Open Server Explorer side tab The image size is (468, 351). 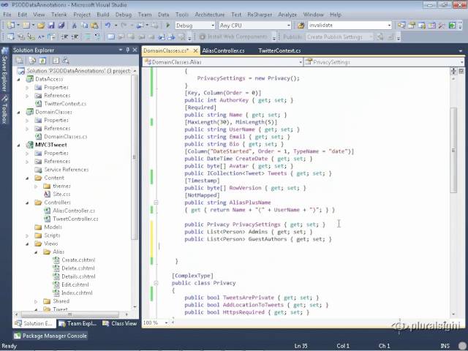point(4,70)
